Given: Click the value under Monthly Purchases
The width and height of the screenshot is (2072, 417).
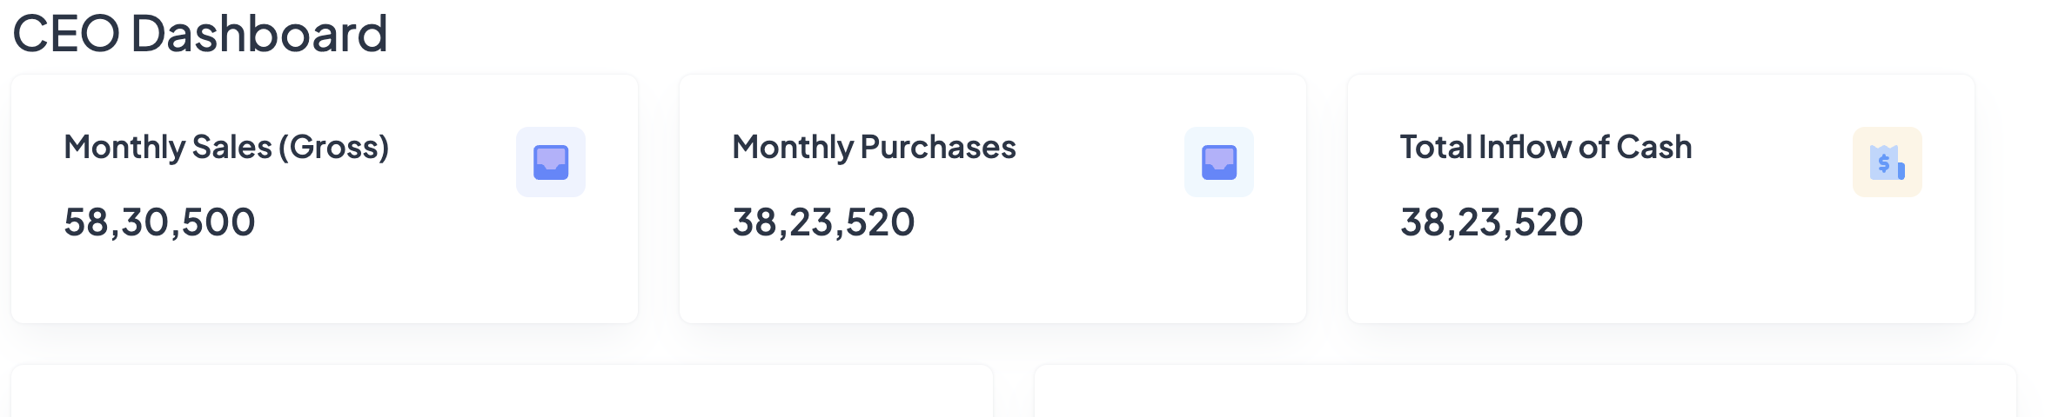Looking at the screenshot, I should tap(823, 222).
